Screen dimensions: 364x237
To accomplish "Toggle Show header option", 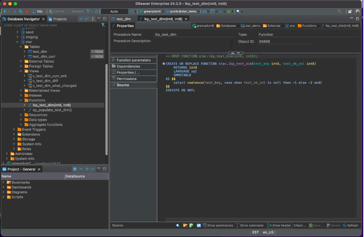I will pyautogui.click(x=279, y=225).
